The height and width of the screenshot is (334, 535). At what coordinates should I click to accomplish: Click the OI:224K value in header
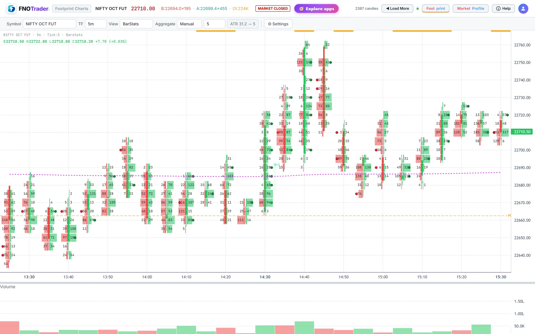[x=240, y=9]
